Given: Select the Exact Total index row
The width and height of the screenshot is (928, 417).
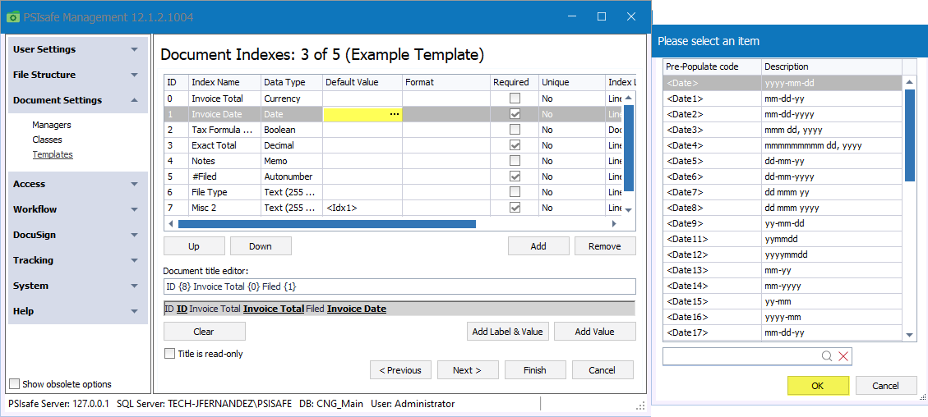Looking at the screenshot, I should (394, 145).
